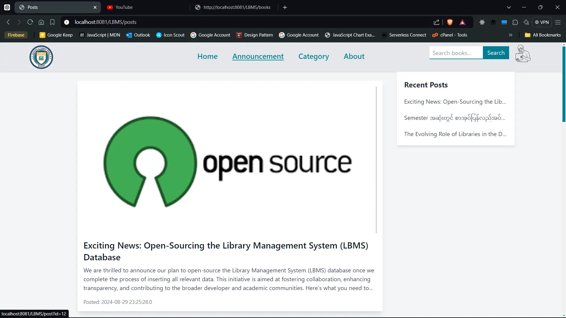Expand the tab search dropdown arrow
This screenshot has height=318, width=566.
[509, 7]
